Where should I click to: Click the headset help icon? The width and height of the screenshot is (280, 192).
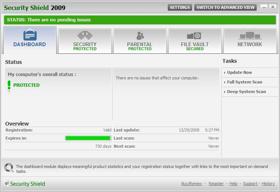pyautogui.click(x=9, y=168)
